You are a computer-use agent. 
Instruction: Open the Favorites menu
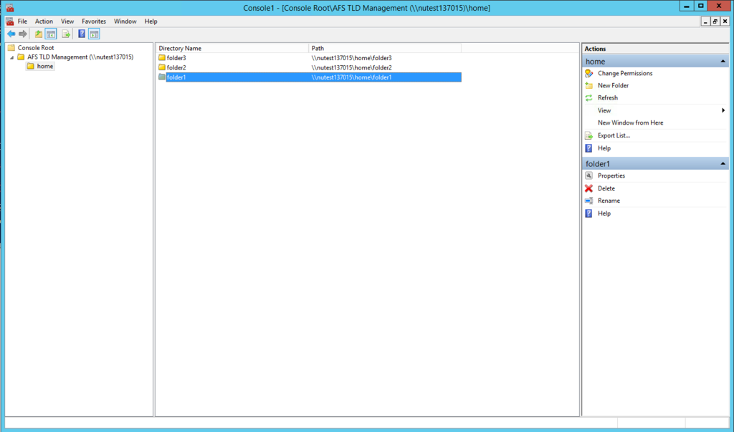(94, 21)
